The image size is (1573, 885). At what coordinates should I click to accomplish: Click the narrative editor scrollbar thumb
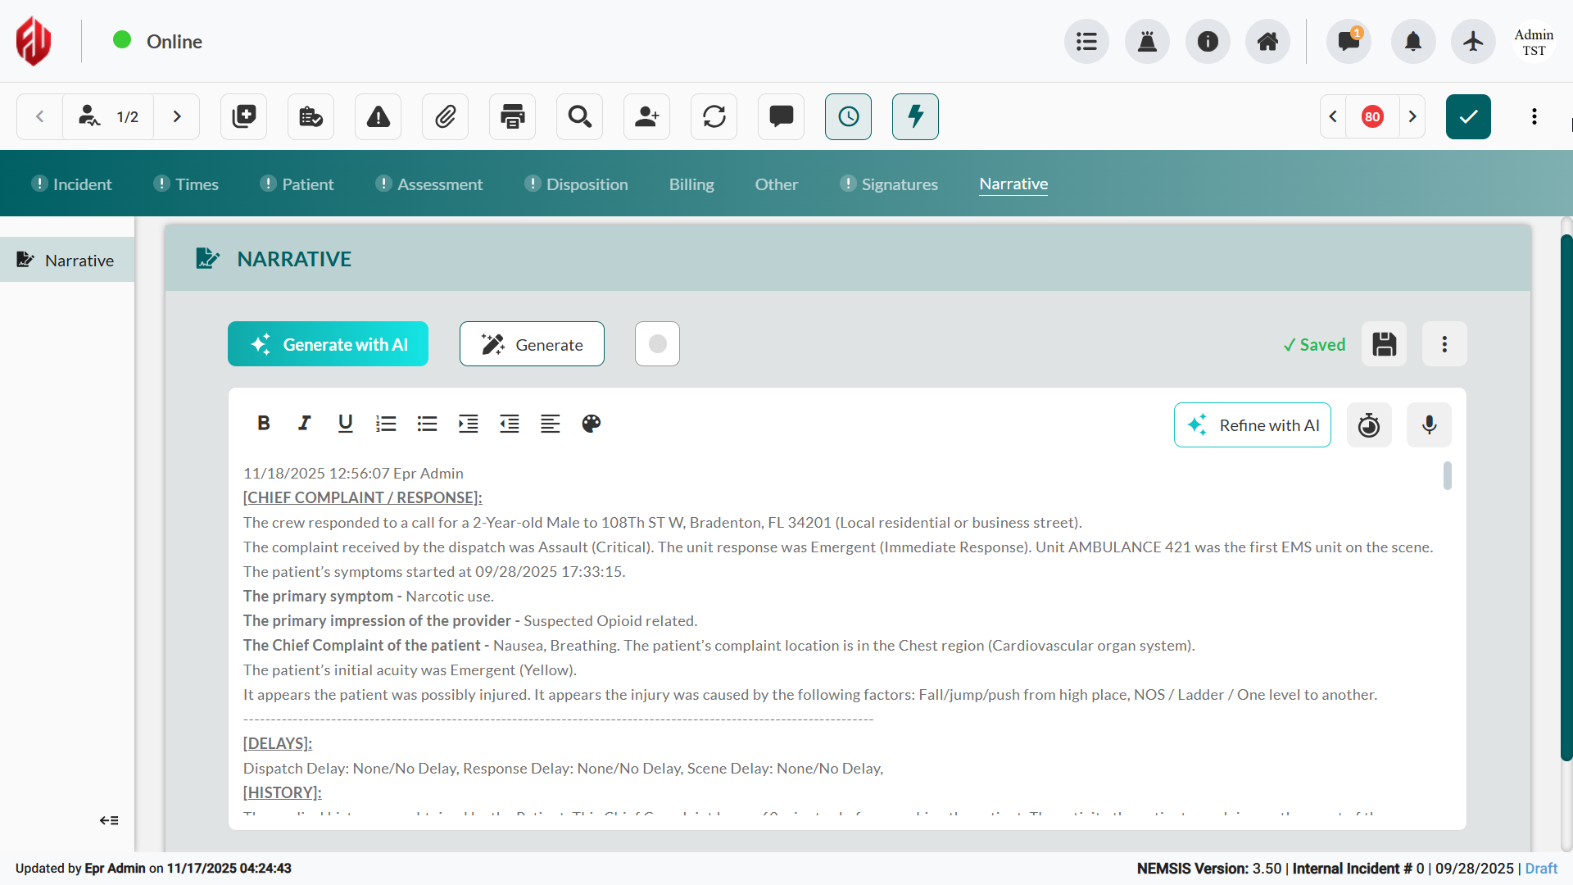point(1448,475)
